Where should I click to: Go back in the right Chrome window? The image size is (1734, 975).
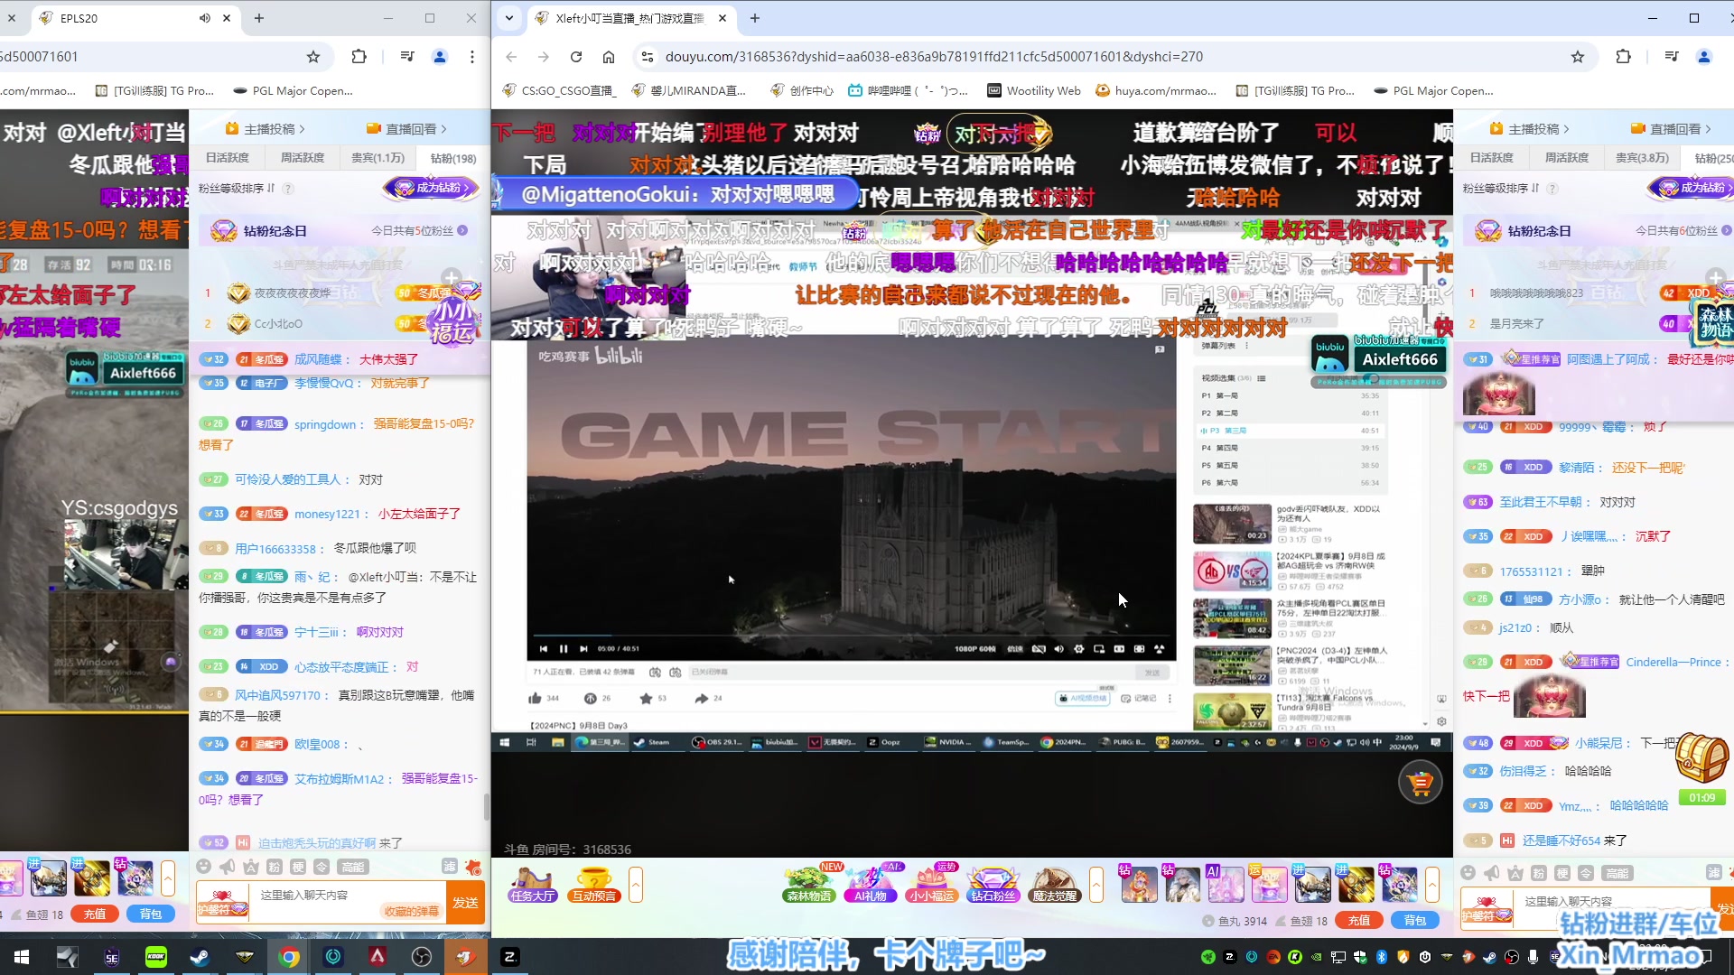(511, 57)
